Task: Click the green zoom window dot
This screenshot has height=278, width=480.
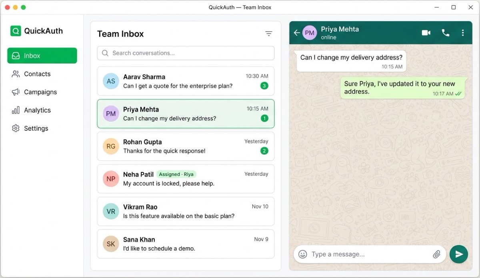Action: [23, 7]
